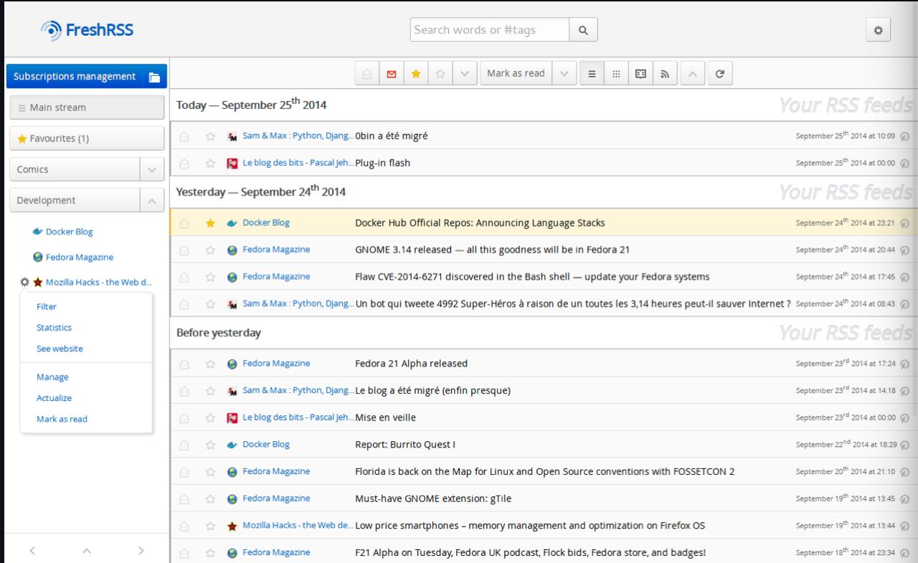Open article 'F21 Alpha on Tuesday, Fedora UK podcast'
Screen dimensions: 918x563
coord(530,552)
